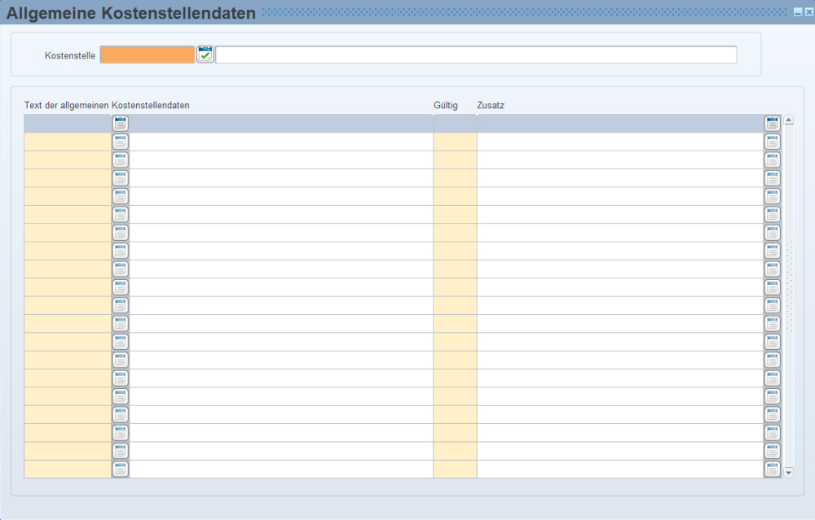Click the Gültig column header label
This screenshot has height=520, width=815.
446,105
